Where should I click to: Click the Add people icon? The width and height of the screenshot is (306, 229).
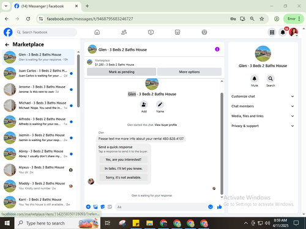144,104
